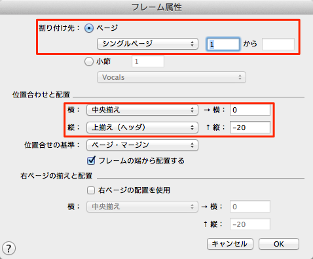Click the から label text
Viewport: 313px width, 259px height.
point(250,44)
